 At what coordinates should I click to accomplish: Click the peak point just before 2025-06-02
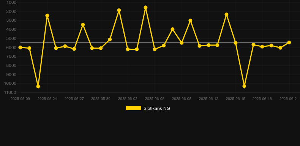119,10
